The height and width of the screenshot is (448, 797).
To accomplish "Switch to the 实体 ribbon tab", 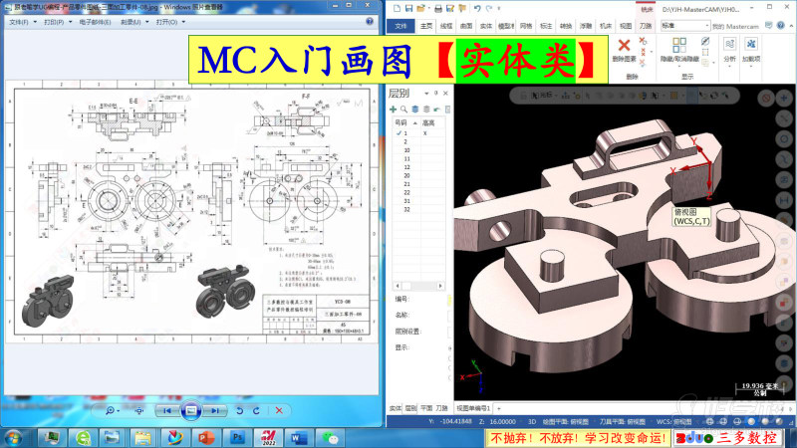I will (x=486, y=26).
